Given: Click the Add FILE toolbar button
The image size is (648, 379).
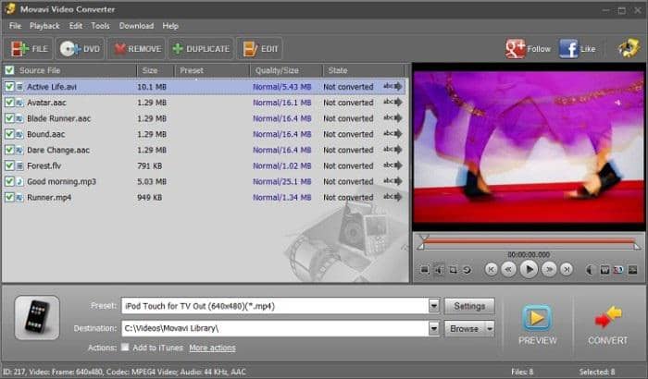Looking at the screenshot, I should click(28, 49).
